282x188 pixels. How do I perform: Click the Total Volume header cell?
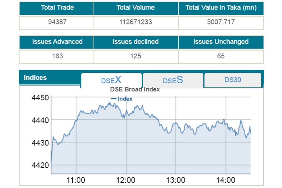coord(135,8)
